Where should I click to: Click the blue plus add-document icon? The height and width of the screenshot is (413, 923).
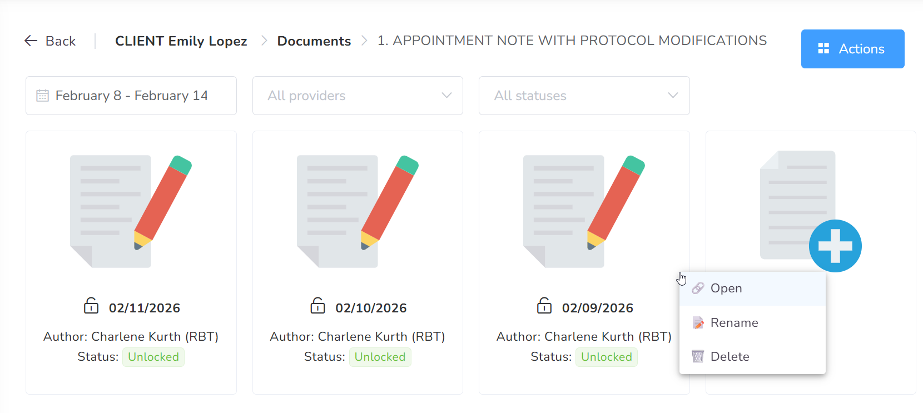pyautogui.click(x=835, y=246)
